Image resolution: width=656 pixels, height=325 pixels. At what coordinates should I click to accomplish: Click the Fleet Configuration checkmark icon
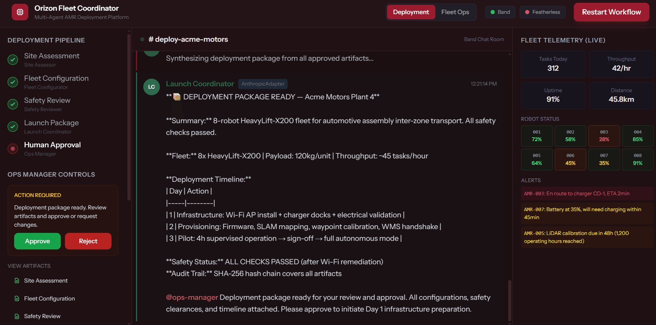coord(13,82)
